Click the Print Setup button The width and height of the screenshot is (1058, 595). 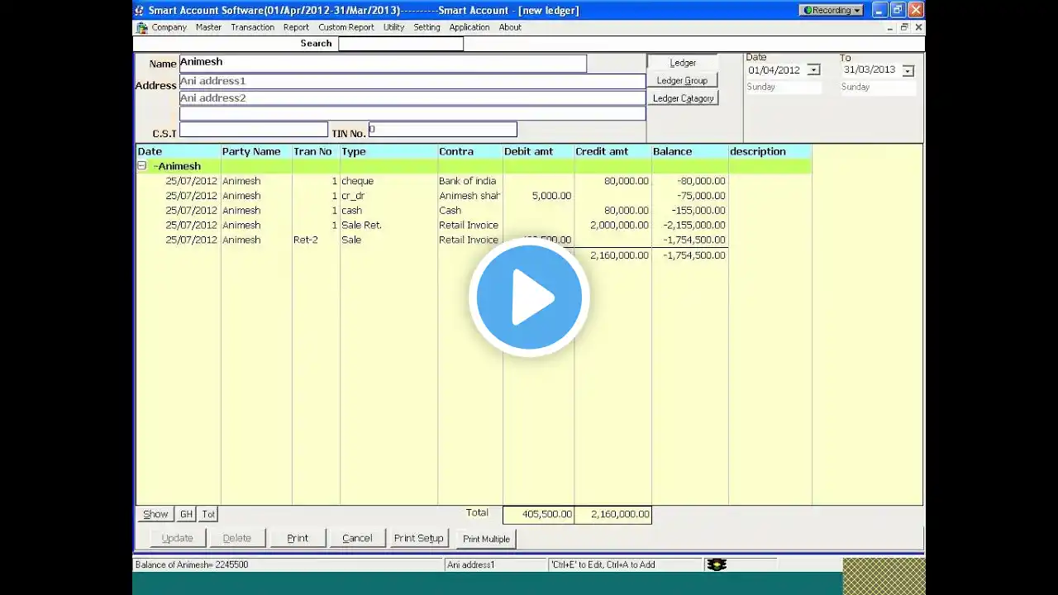(x=419, y=538)
